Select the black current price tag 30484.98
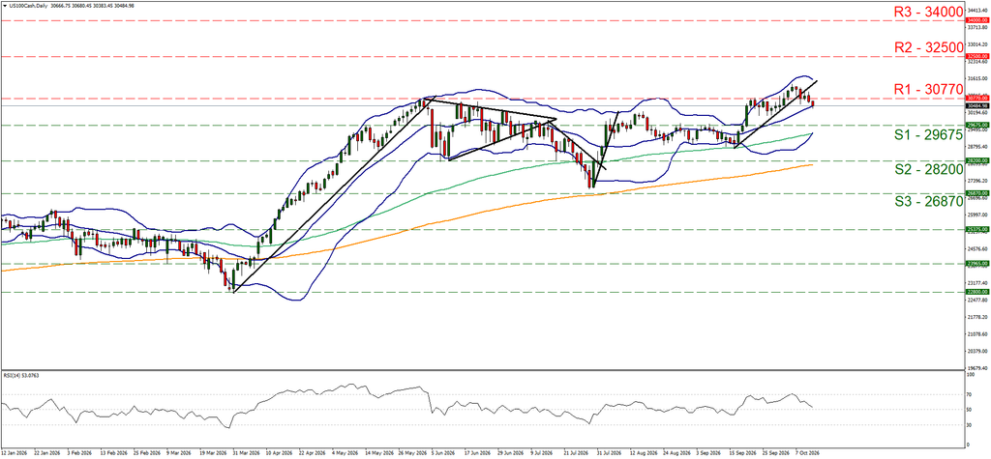The width and height of the screenshot is (991, 459). [977, 105]
